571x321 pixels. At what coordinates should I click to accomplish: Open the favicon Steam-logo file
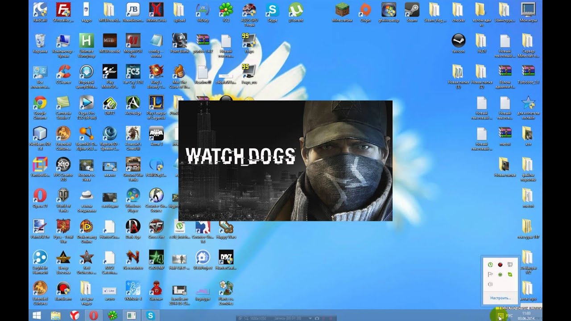click(458, 43)
